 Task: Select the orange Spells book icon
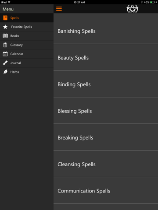[5, 18]
